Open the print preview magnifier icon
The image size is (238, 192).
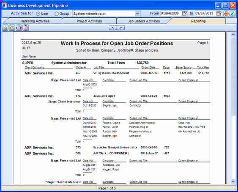point(12,28)
